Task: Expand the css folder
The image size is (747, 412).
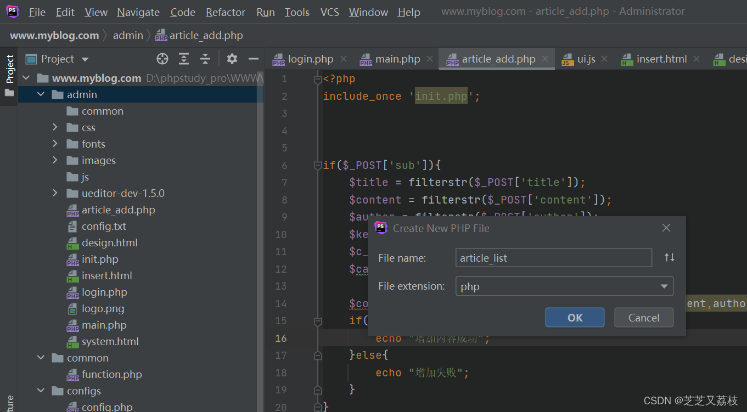Action: (x=55, y=127)
